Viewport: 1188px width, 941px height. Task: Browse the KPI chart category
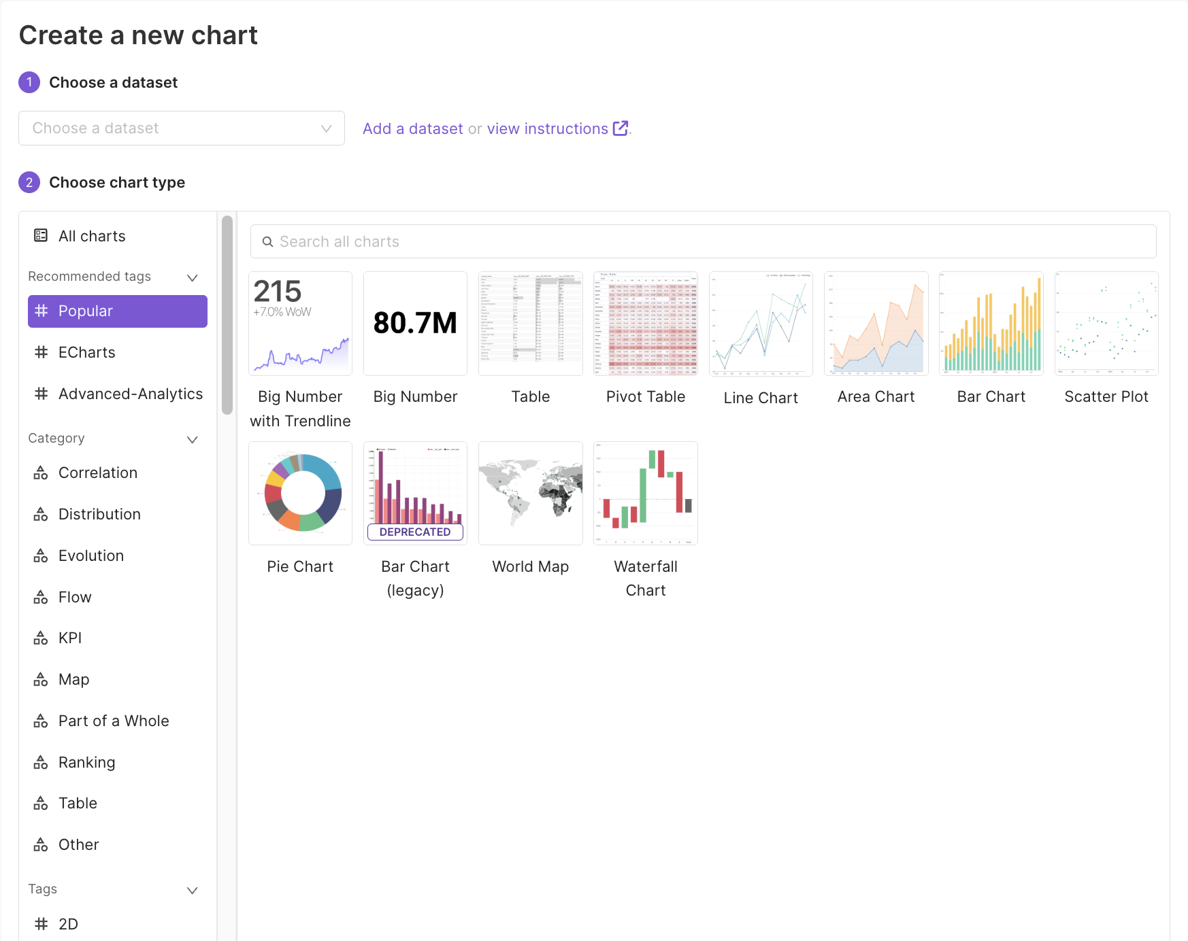[71, 638]
